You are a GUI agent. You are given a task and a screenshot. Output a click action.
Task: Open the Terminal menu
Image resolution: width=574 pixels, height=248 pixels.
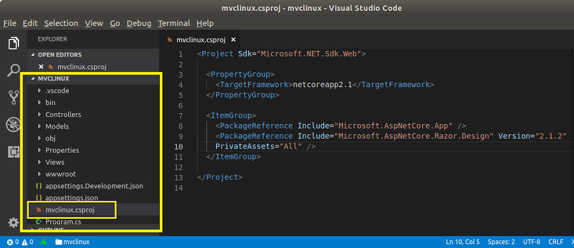coord(174,24)
